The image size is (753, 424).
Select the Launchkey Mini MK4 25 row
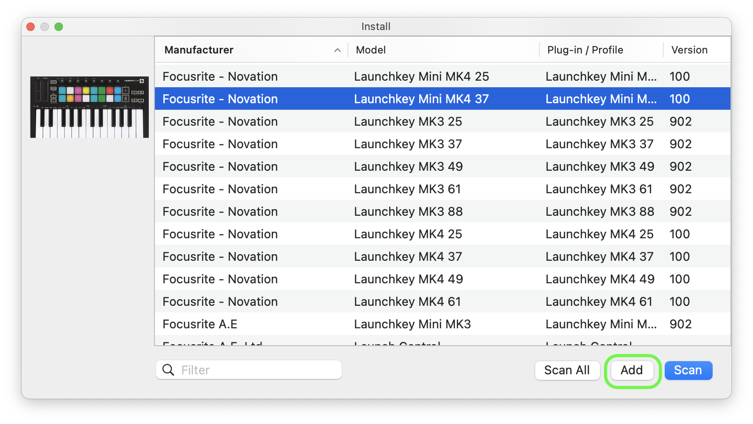pyautogui.click(x=443, y=76)
